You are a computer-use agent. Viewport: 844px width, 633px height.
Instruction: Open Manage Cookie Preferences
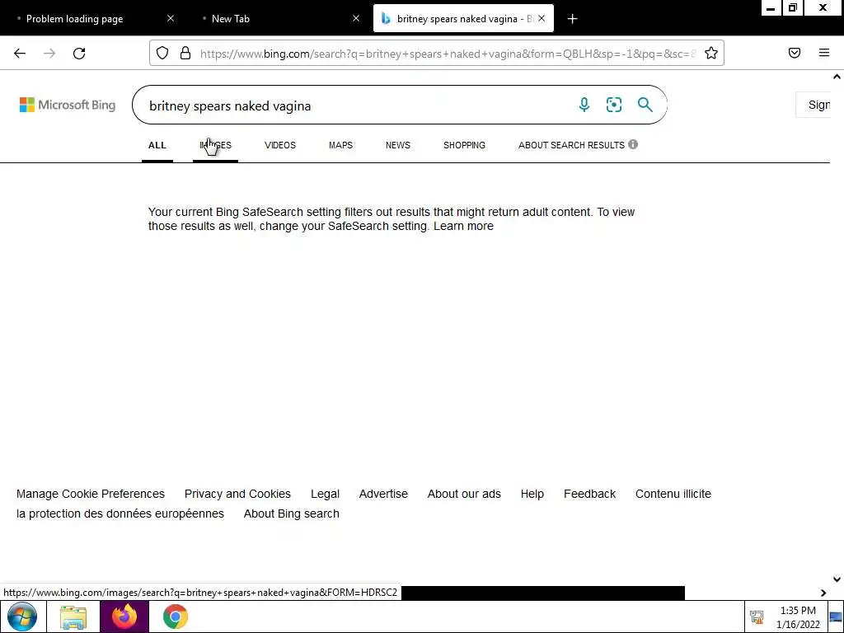tap(91, 494)
